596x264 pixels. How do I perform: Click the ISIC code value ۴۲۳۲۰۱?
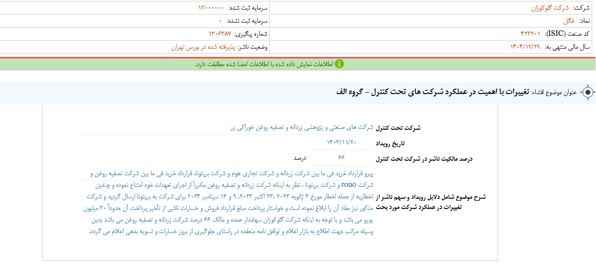pos(530,34)
